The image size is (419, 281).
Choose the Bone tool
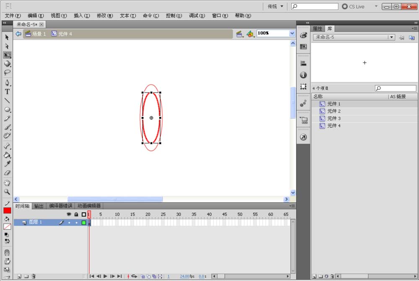[7, 146]
